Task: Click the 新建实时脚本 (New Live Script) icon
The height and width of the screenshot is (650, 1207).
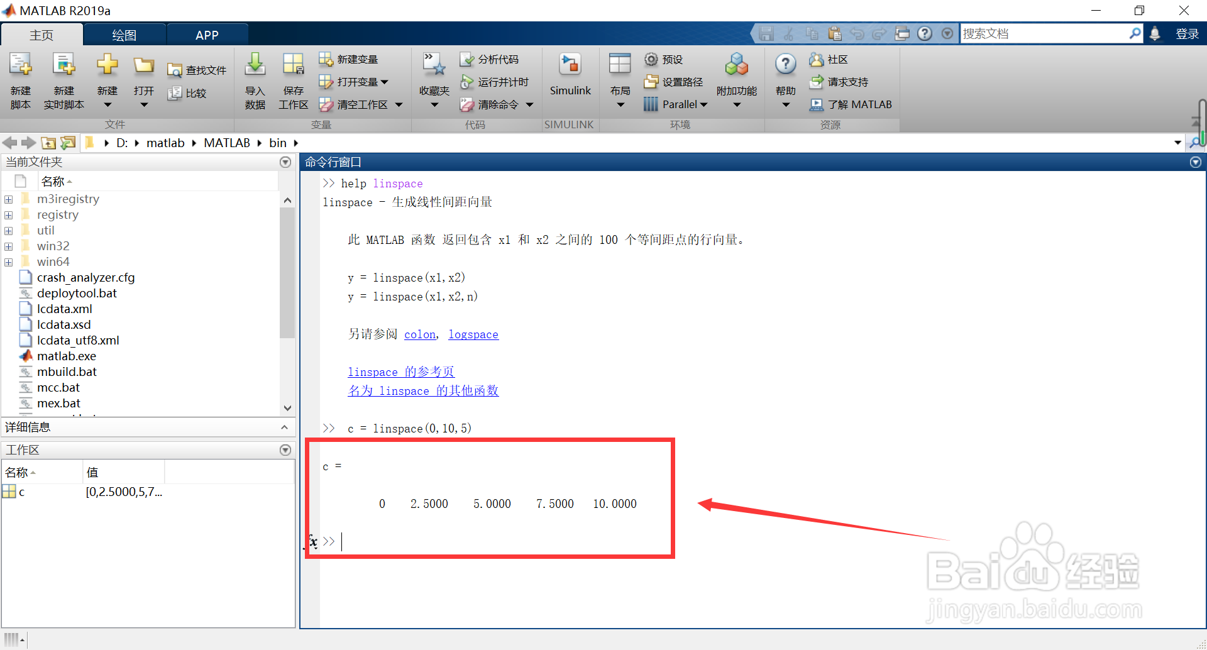Action: pos(63,65)
